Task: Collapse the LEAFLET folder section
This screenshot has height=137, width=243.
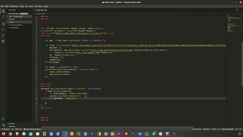Action: [x=11, y=19]
